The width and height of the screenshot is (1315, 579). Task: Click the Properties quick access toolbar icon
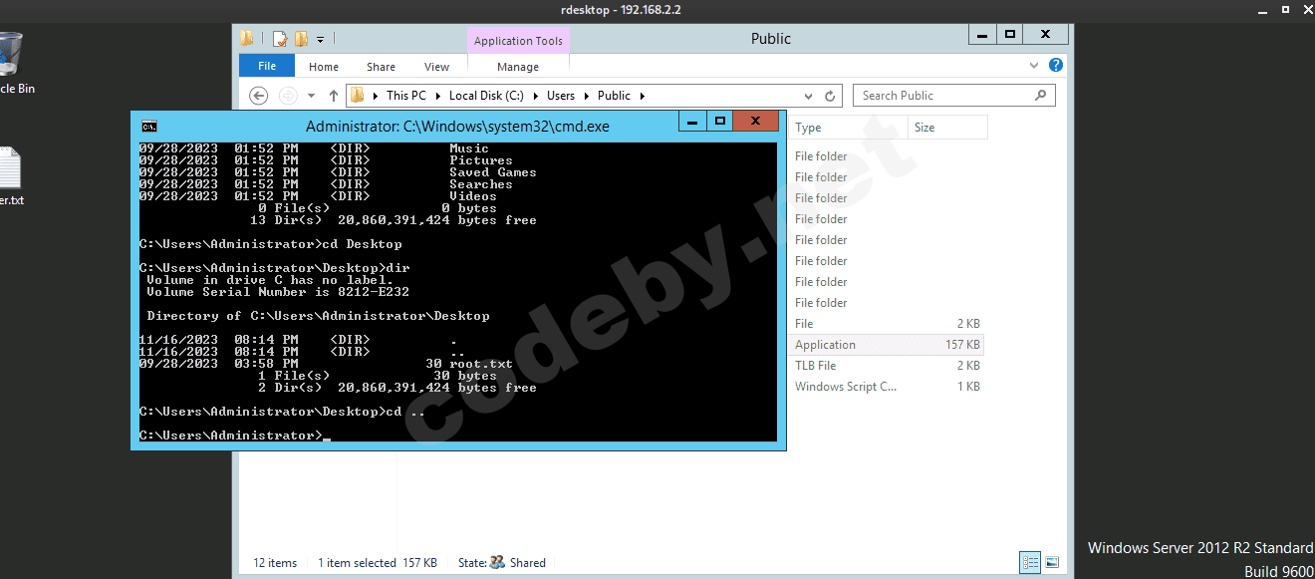click(280, 39)
